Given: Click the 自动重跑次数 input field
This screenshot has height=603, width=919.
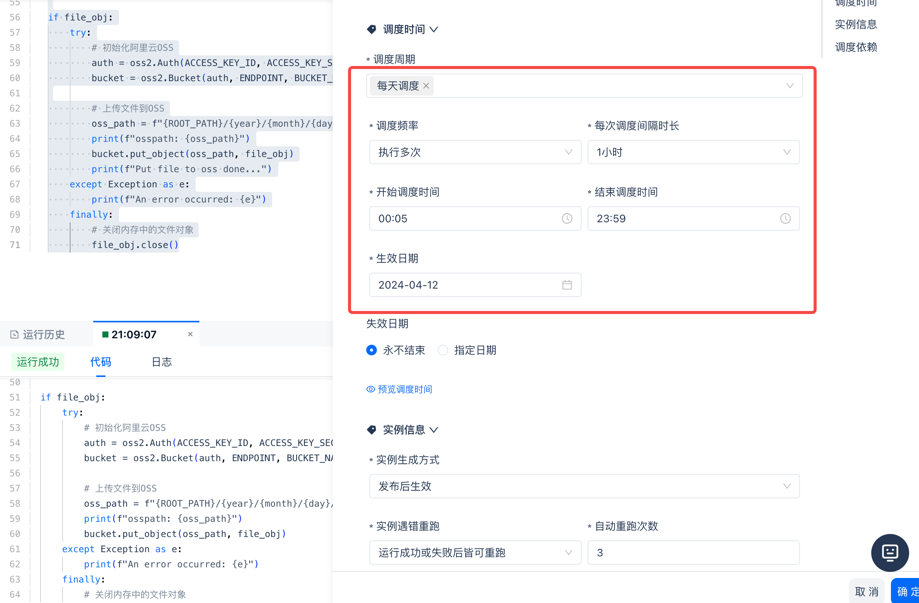Looking at the screenshot, I should pos(693,553).
